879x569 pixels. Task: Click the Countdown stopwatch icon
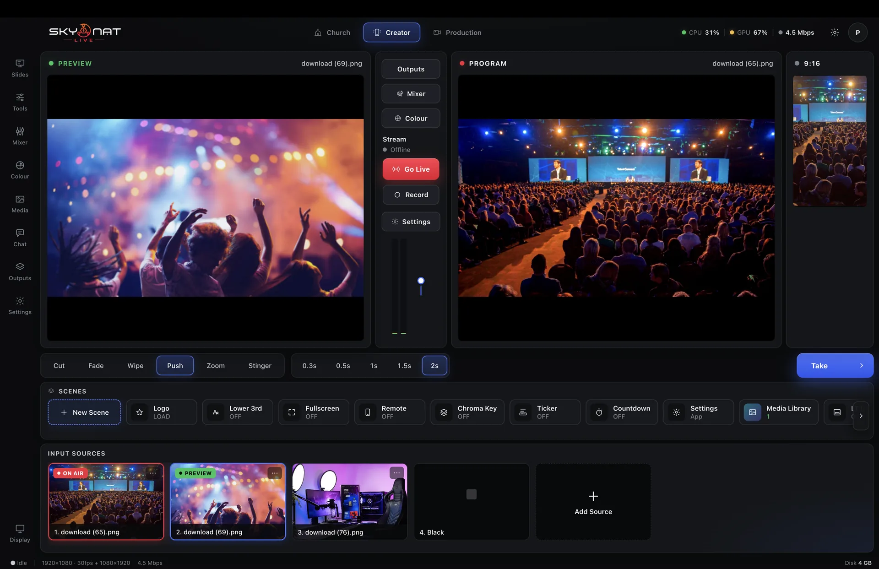599,412
